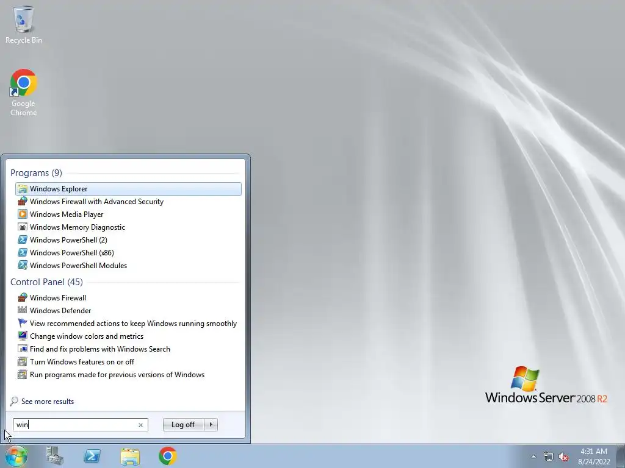Open Change window colors and metrics
The image size is (625, 468).
pyautogui.click(x=128, y=336)
